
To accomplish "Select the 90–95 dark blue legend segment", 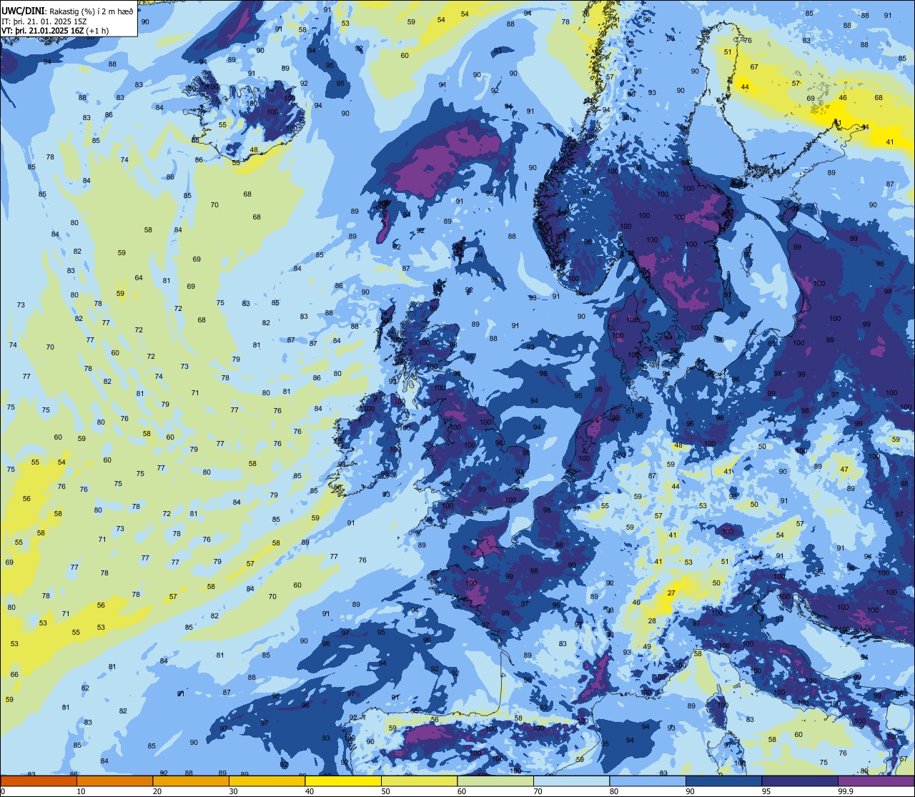I will click(x=723, y=781).
